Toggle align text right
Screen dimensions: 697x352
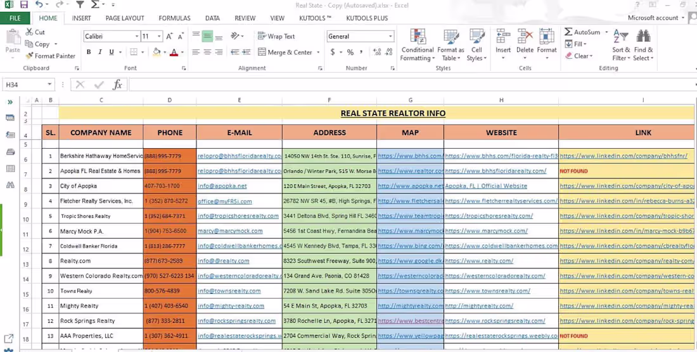point(218,52)
